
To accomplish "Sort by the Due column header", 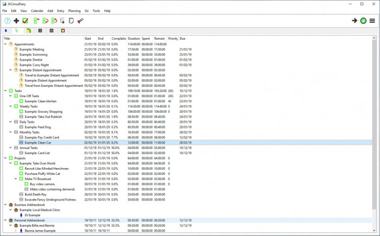I will pos(183,38).
